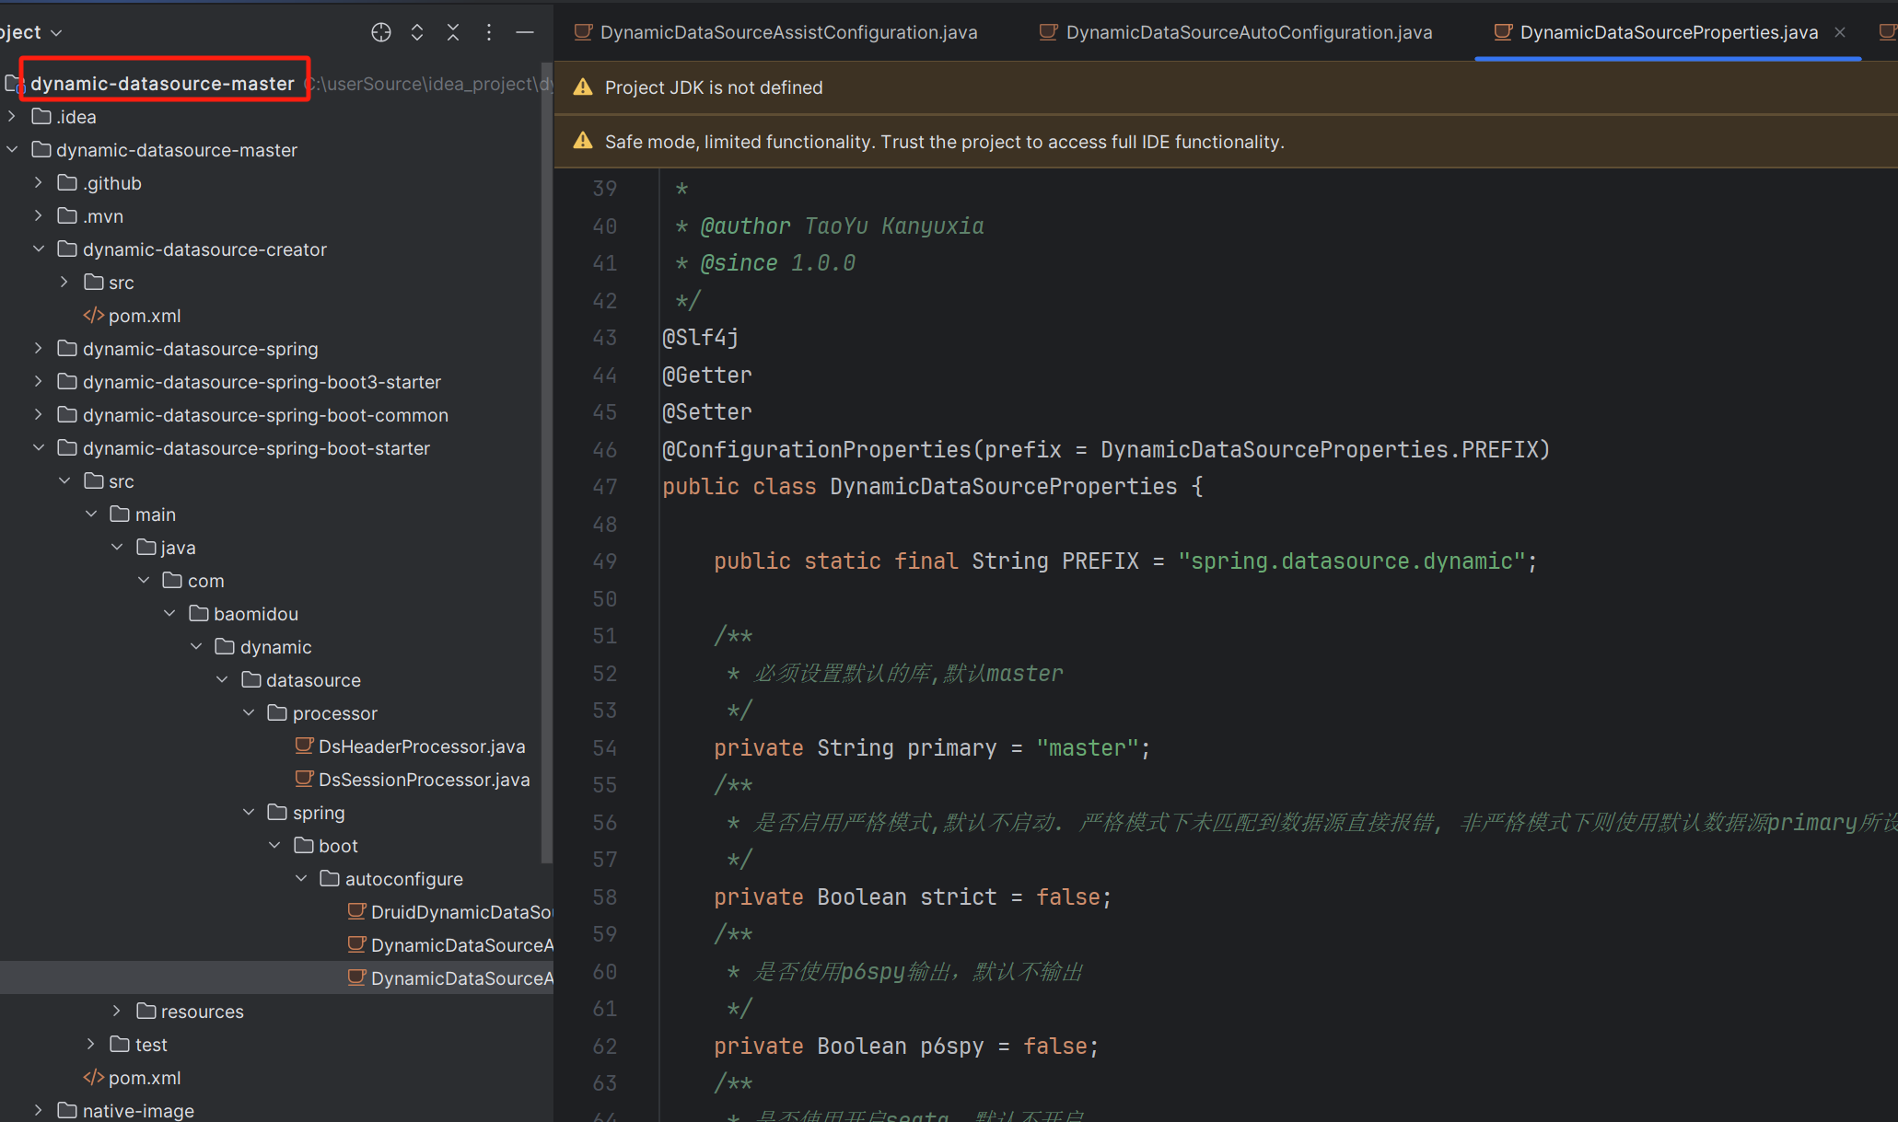The width and height of the screenshot is (1898, 1122).
Task: Collapse the dynamic-datasource-creator folder
Action: coord(39,249)
